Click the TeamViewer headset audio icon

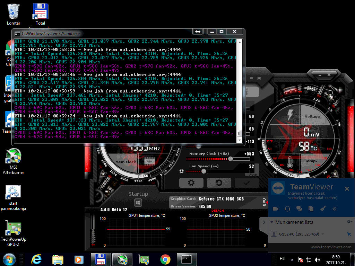pos(287,209)
